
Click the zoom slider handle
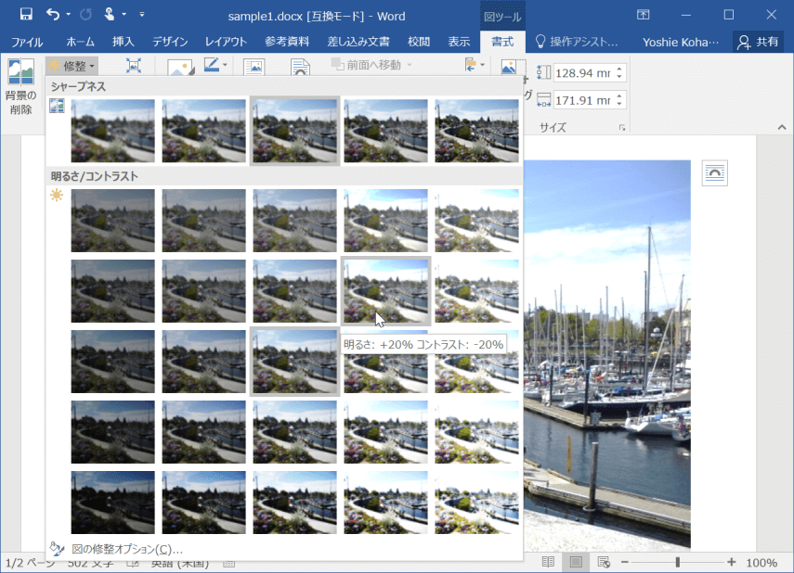tap(678, 562)
